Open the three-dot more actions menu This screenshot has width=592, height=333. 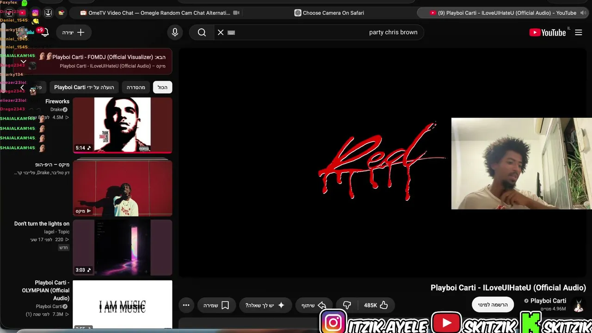(186, 305)
